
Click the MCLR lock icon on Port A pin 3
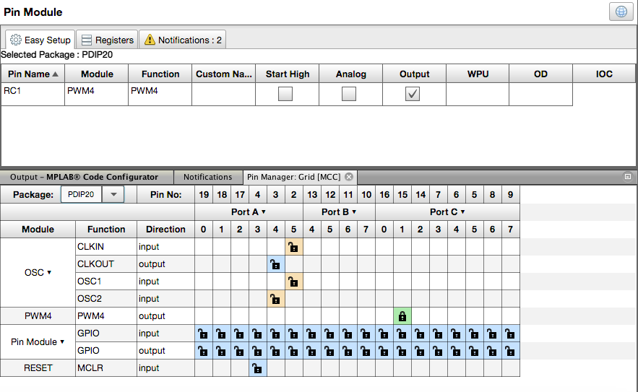click(x=257, y=368)
